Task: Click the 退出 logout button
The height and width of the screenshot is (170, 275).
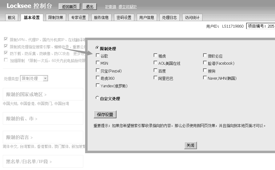Action: click(89, 7)
